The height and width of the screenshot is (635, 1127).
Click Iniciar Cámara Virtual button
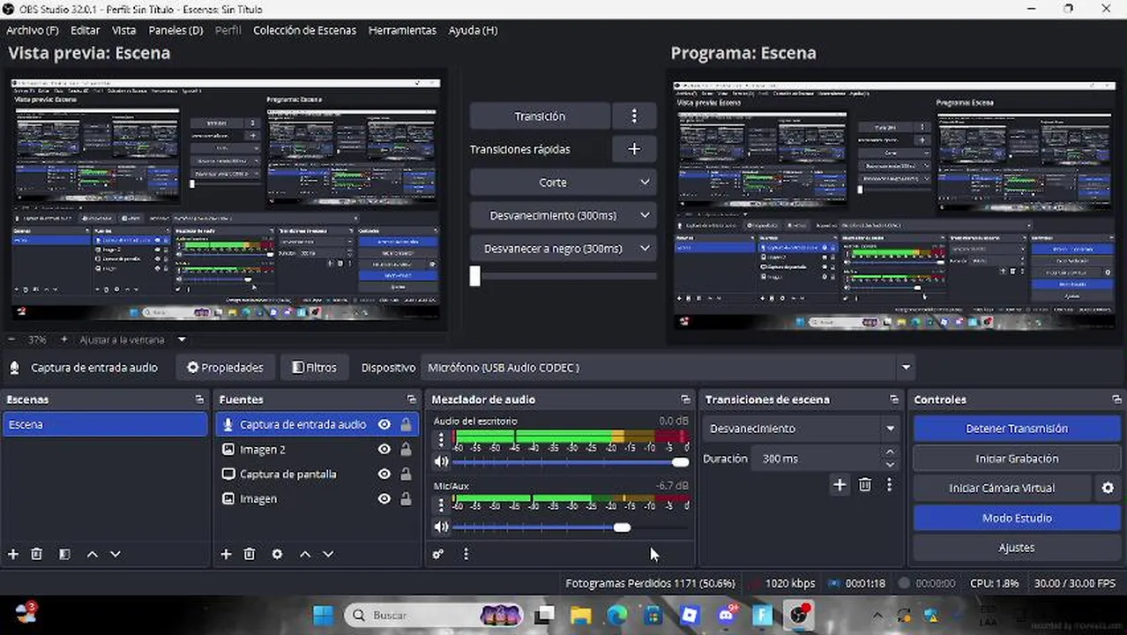1002,488
